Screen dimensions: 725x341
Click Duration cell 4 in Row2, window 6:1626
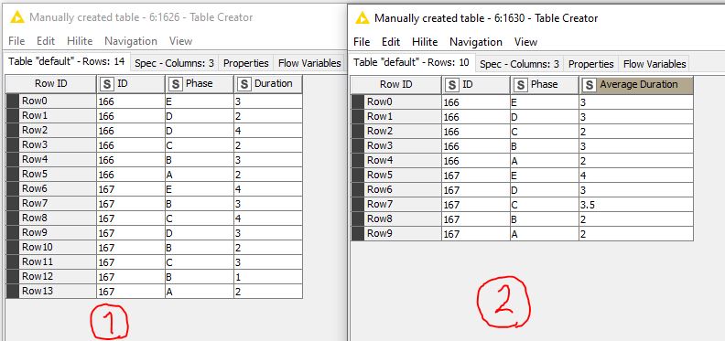[268, 131]
